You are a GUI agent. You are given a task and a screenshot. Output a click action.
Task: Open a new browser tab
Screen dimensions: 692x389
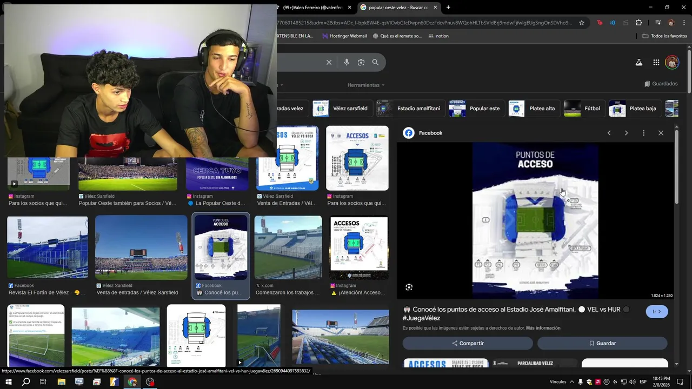(x=448, y=8)
